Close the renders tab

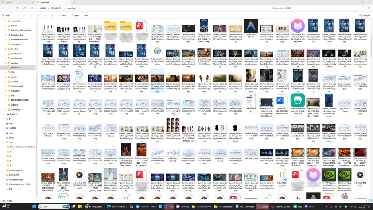(32, 2)
